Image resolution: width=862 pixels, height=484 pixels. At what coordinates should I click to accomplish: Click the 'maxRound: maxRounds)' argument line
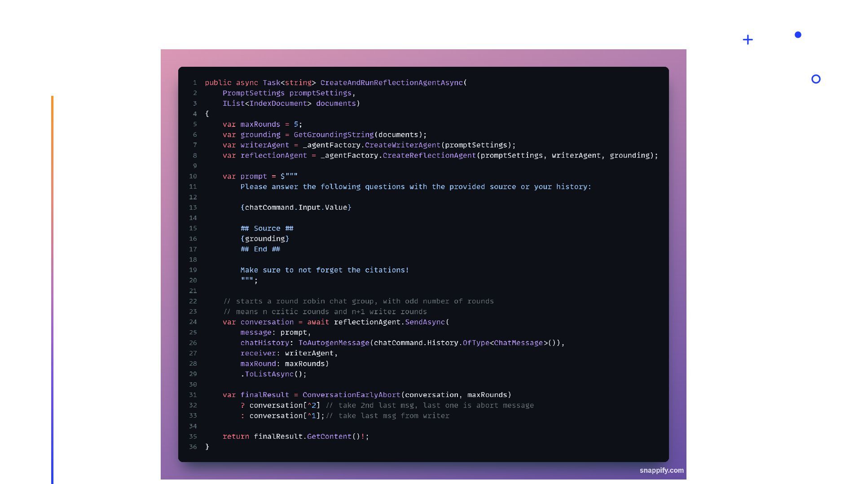[x=285, y=363]
